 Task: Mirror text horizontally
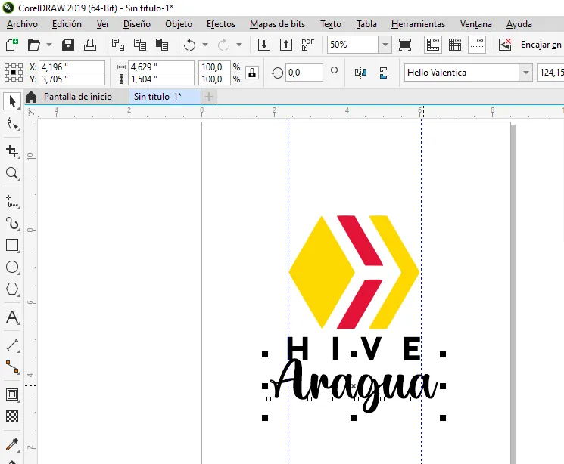click(360, 73)
